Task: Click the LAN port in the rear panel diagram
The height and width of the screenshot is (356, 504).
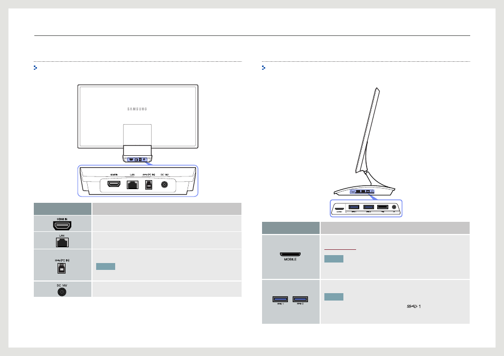Action: tap(133, 184)
